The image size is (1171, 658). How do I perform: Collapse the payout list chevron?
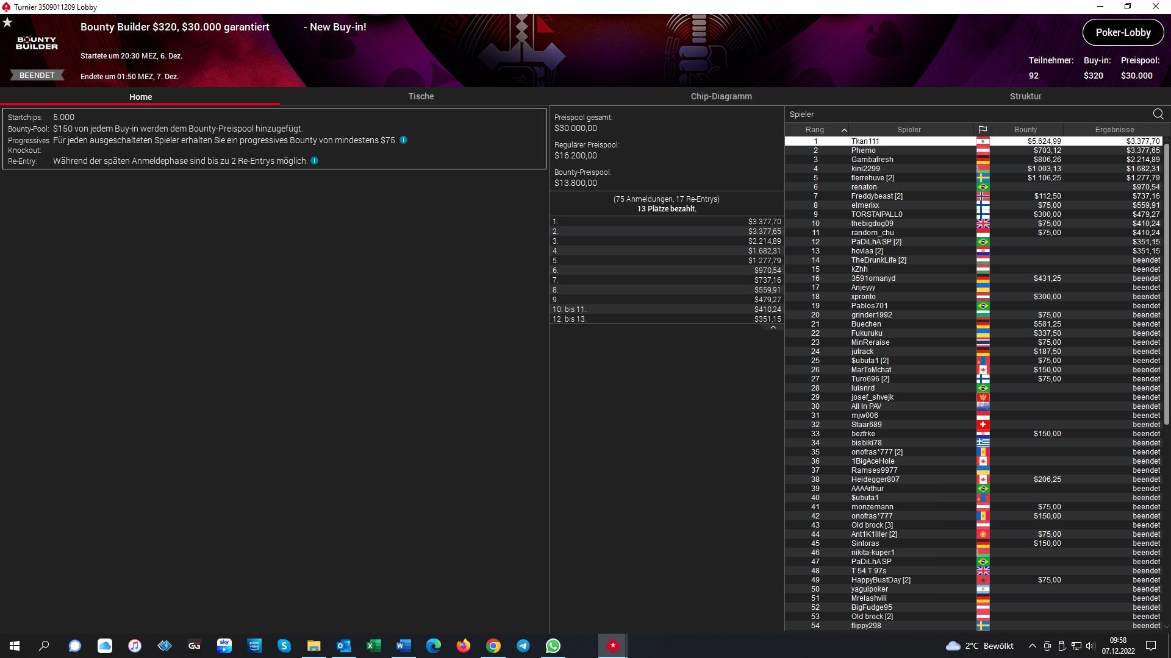tap(773, 328)
